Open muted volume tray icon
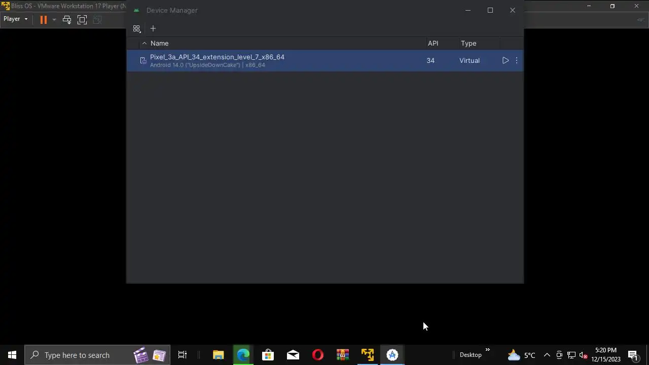 [x=583, y=355]
